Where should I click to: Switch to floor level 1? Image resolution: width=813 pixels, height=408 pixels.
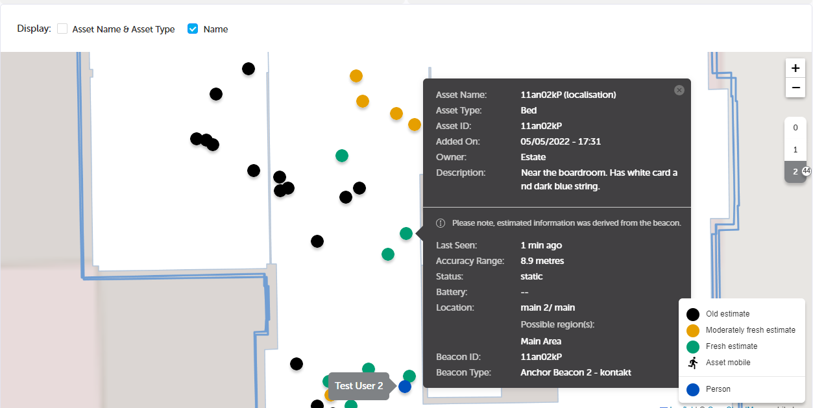point(795,150)
